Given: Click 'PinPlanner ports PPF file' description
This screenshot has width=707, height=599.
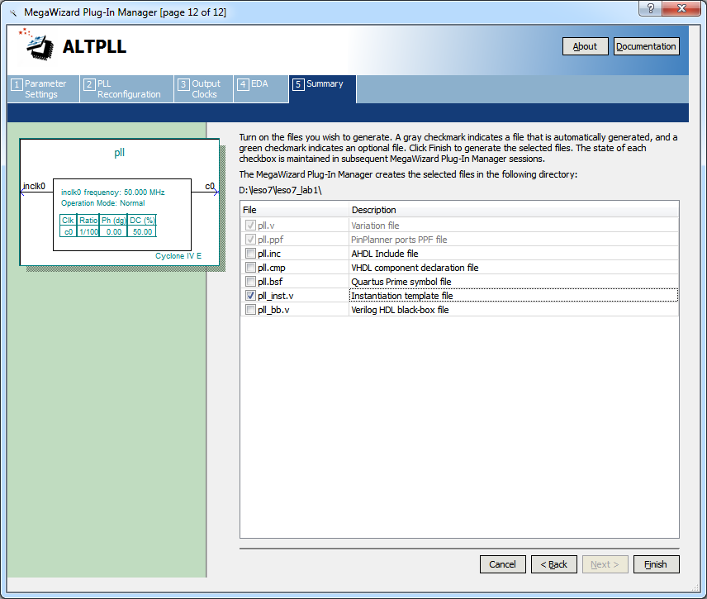Looking at the screenshot, I should click(x=399, y=240).
